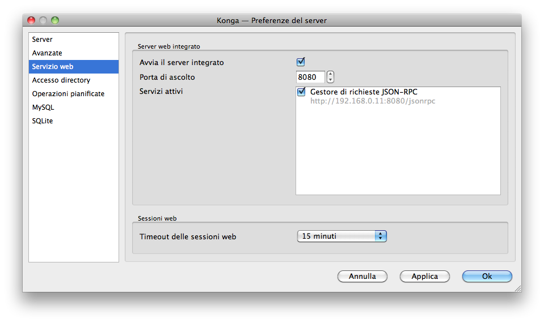Decrease listening port with stepper down arrow
The height and width of the screenshot is (323, 544).
tap(331, 80)
